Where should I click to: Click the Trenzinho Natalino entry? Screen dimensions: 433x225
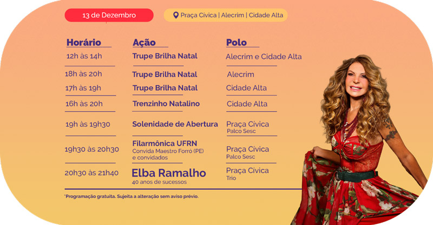[x=166, y=104]
